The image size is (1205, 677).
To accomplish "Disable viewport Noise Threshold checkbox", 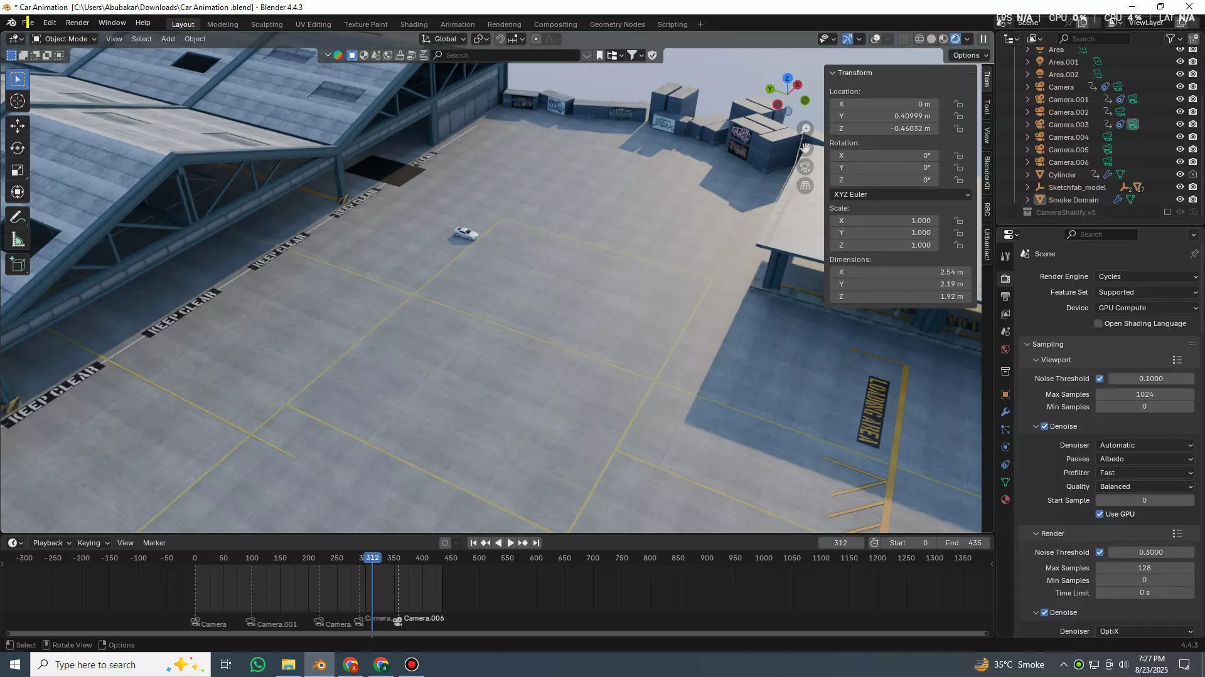I will [x=1100, y=379].
